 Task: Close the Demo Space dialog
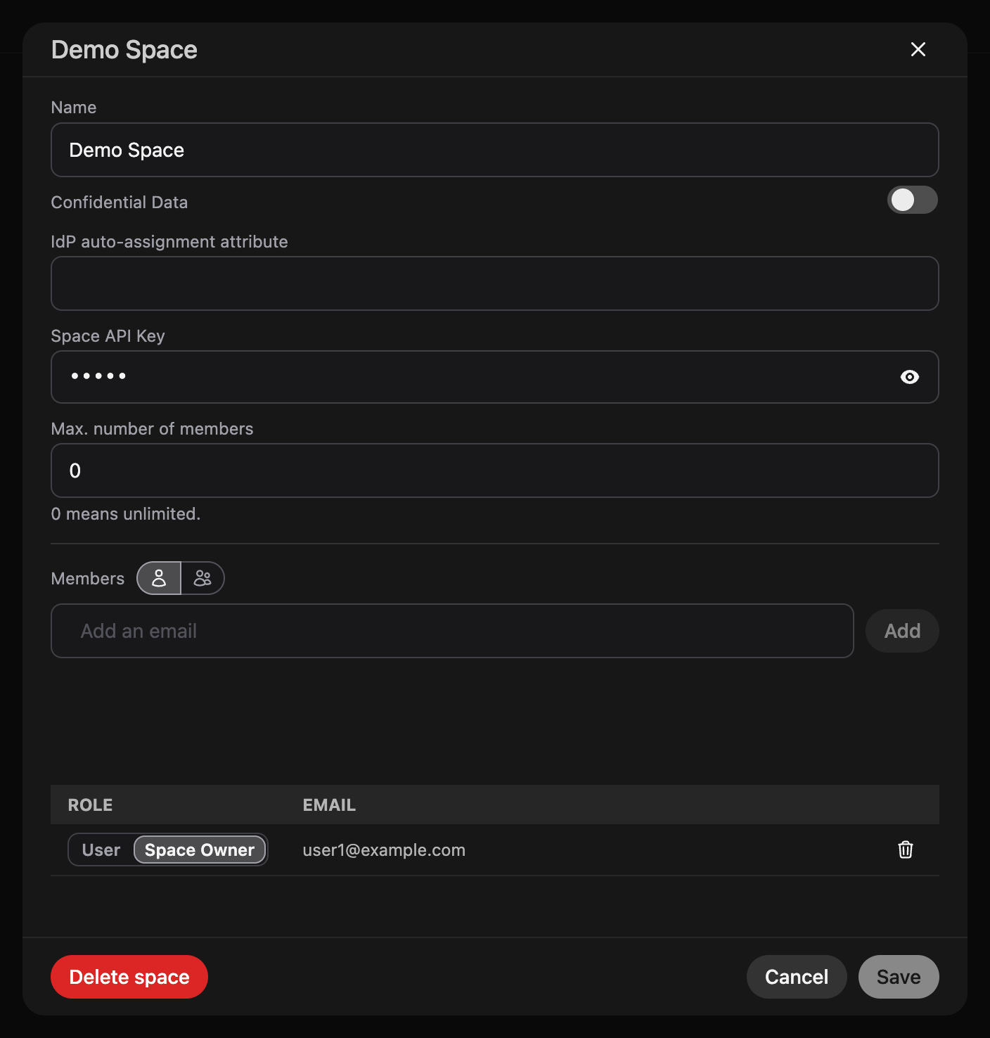918,49
